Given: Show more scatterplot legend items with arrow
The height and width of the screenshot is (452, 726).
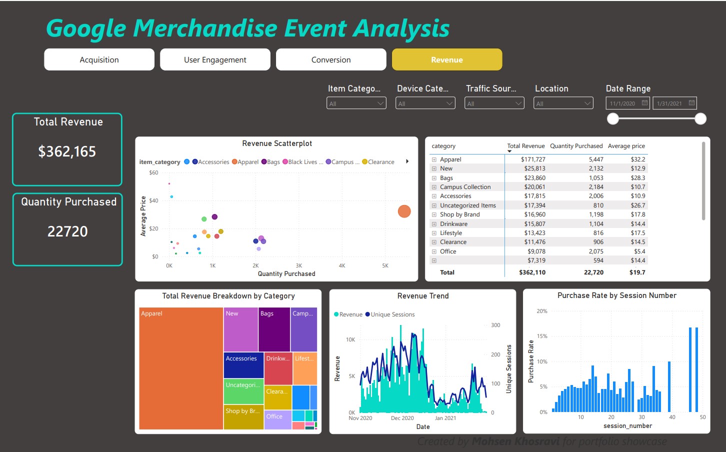Looking at the screenshot, I should [407, 161].
